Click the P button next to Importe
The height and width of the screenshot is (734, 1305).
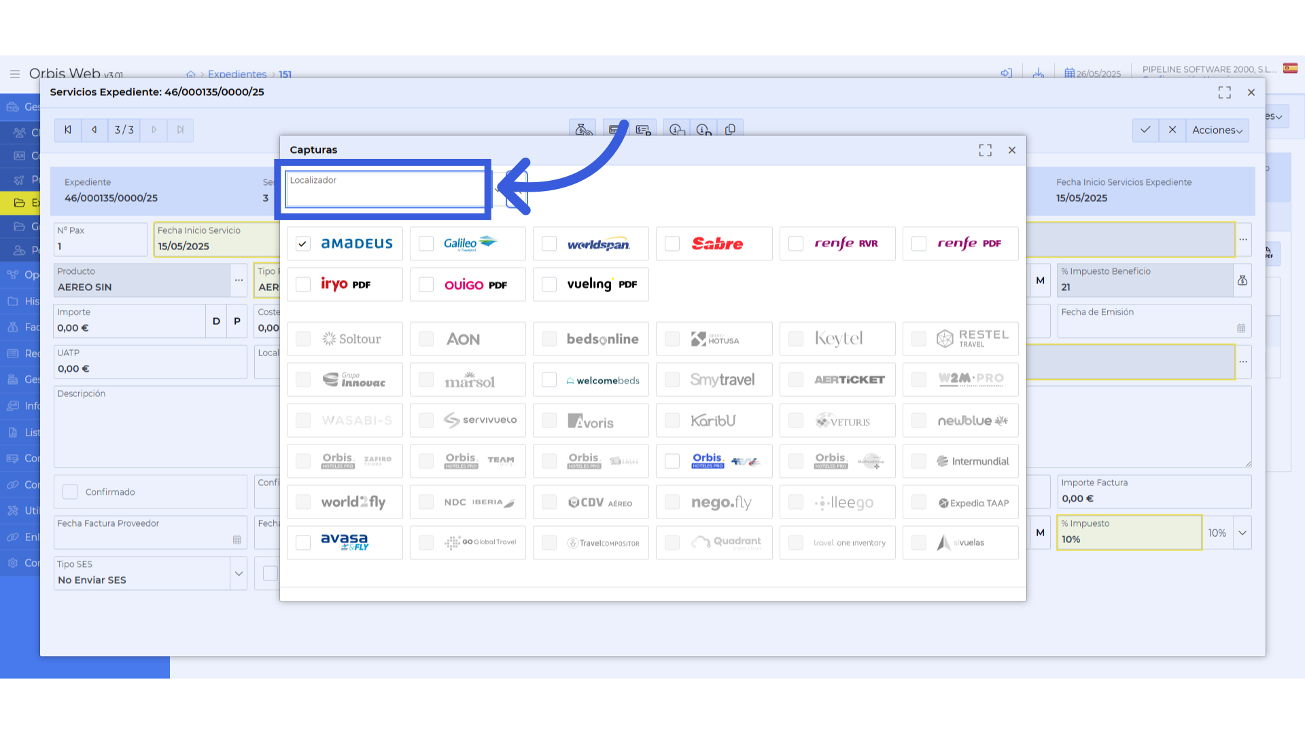tap(237, 321)
